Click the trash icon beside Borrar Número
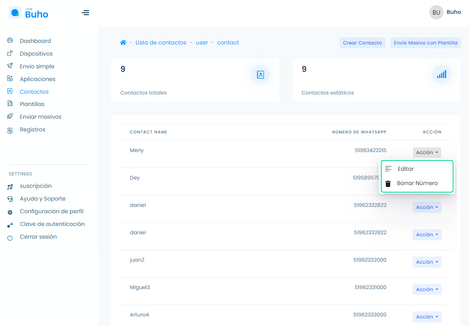This screenshot has width=469, height=326. click(x=388, y=183)
